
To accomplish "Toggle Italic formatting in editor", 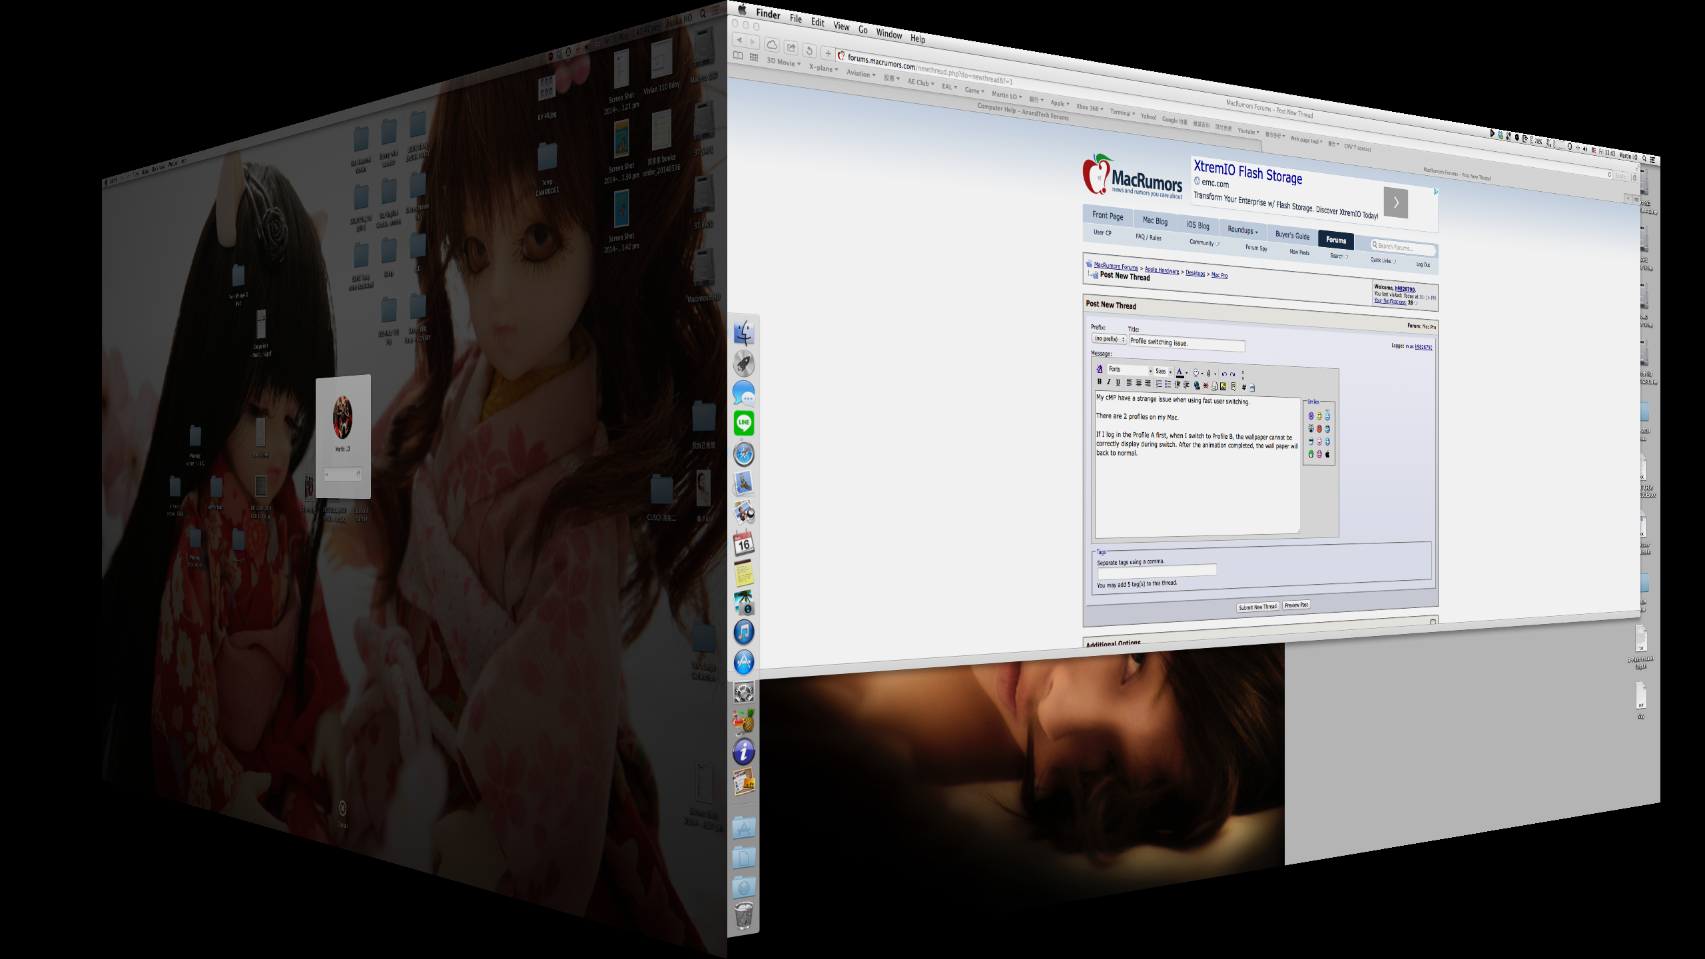I will point(1109,382).
